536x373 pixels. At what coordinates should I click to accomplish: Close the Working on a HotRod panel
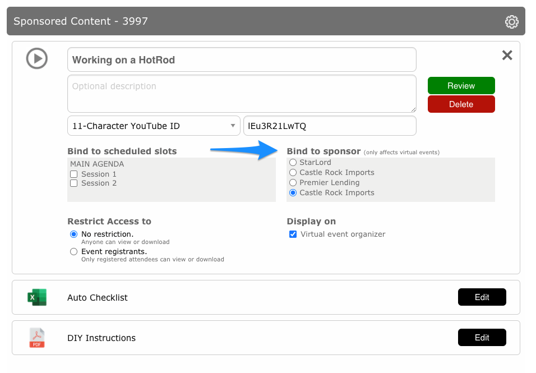click(x=507, y=55)
